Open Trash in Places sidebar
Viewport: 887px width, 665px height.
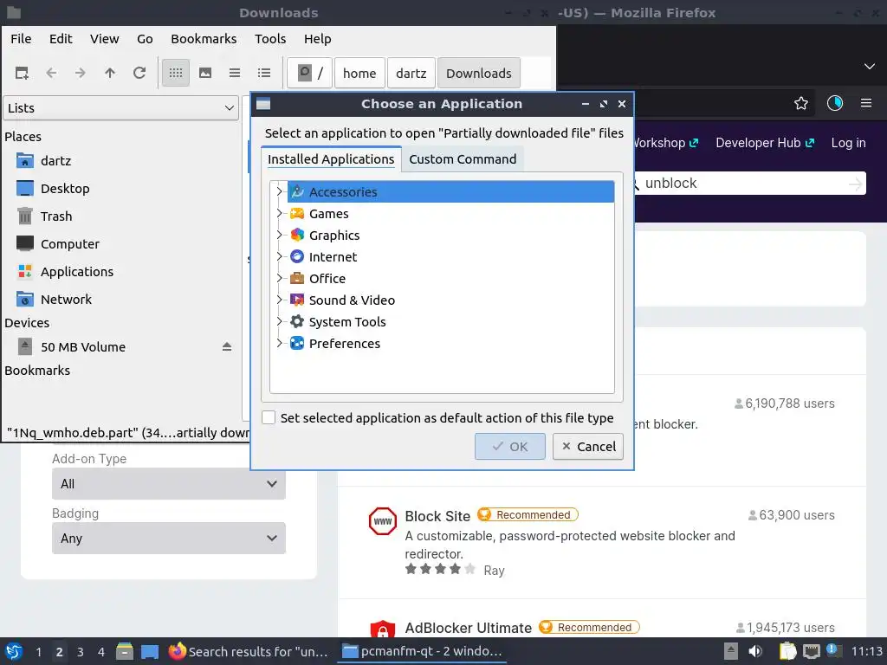click(x=56, y=216)
